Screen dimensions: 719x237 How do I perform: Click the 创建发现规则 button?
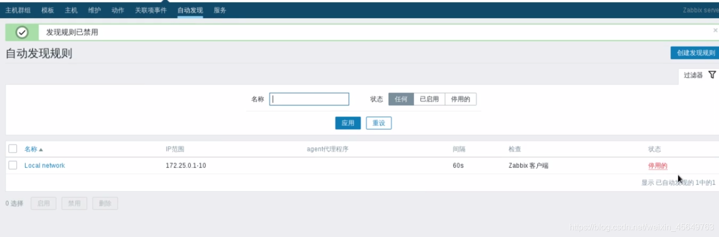tap(696, 53)
